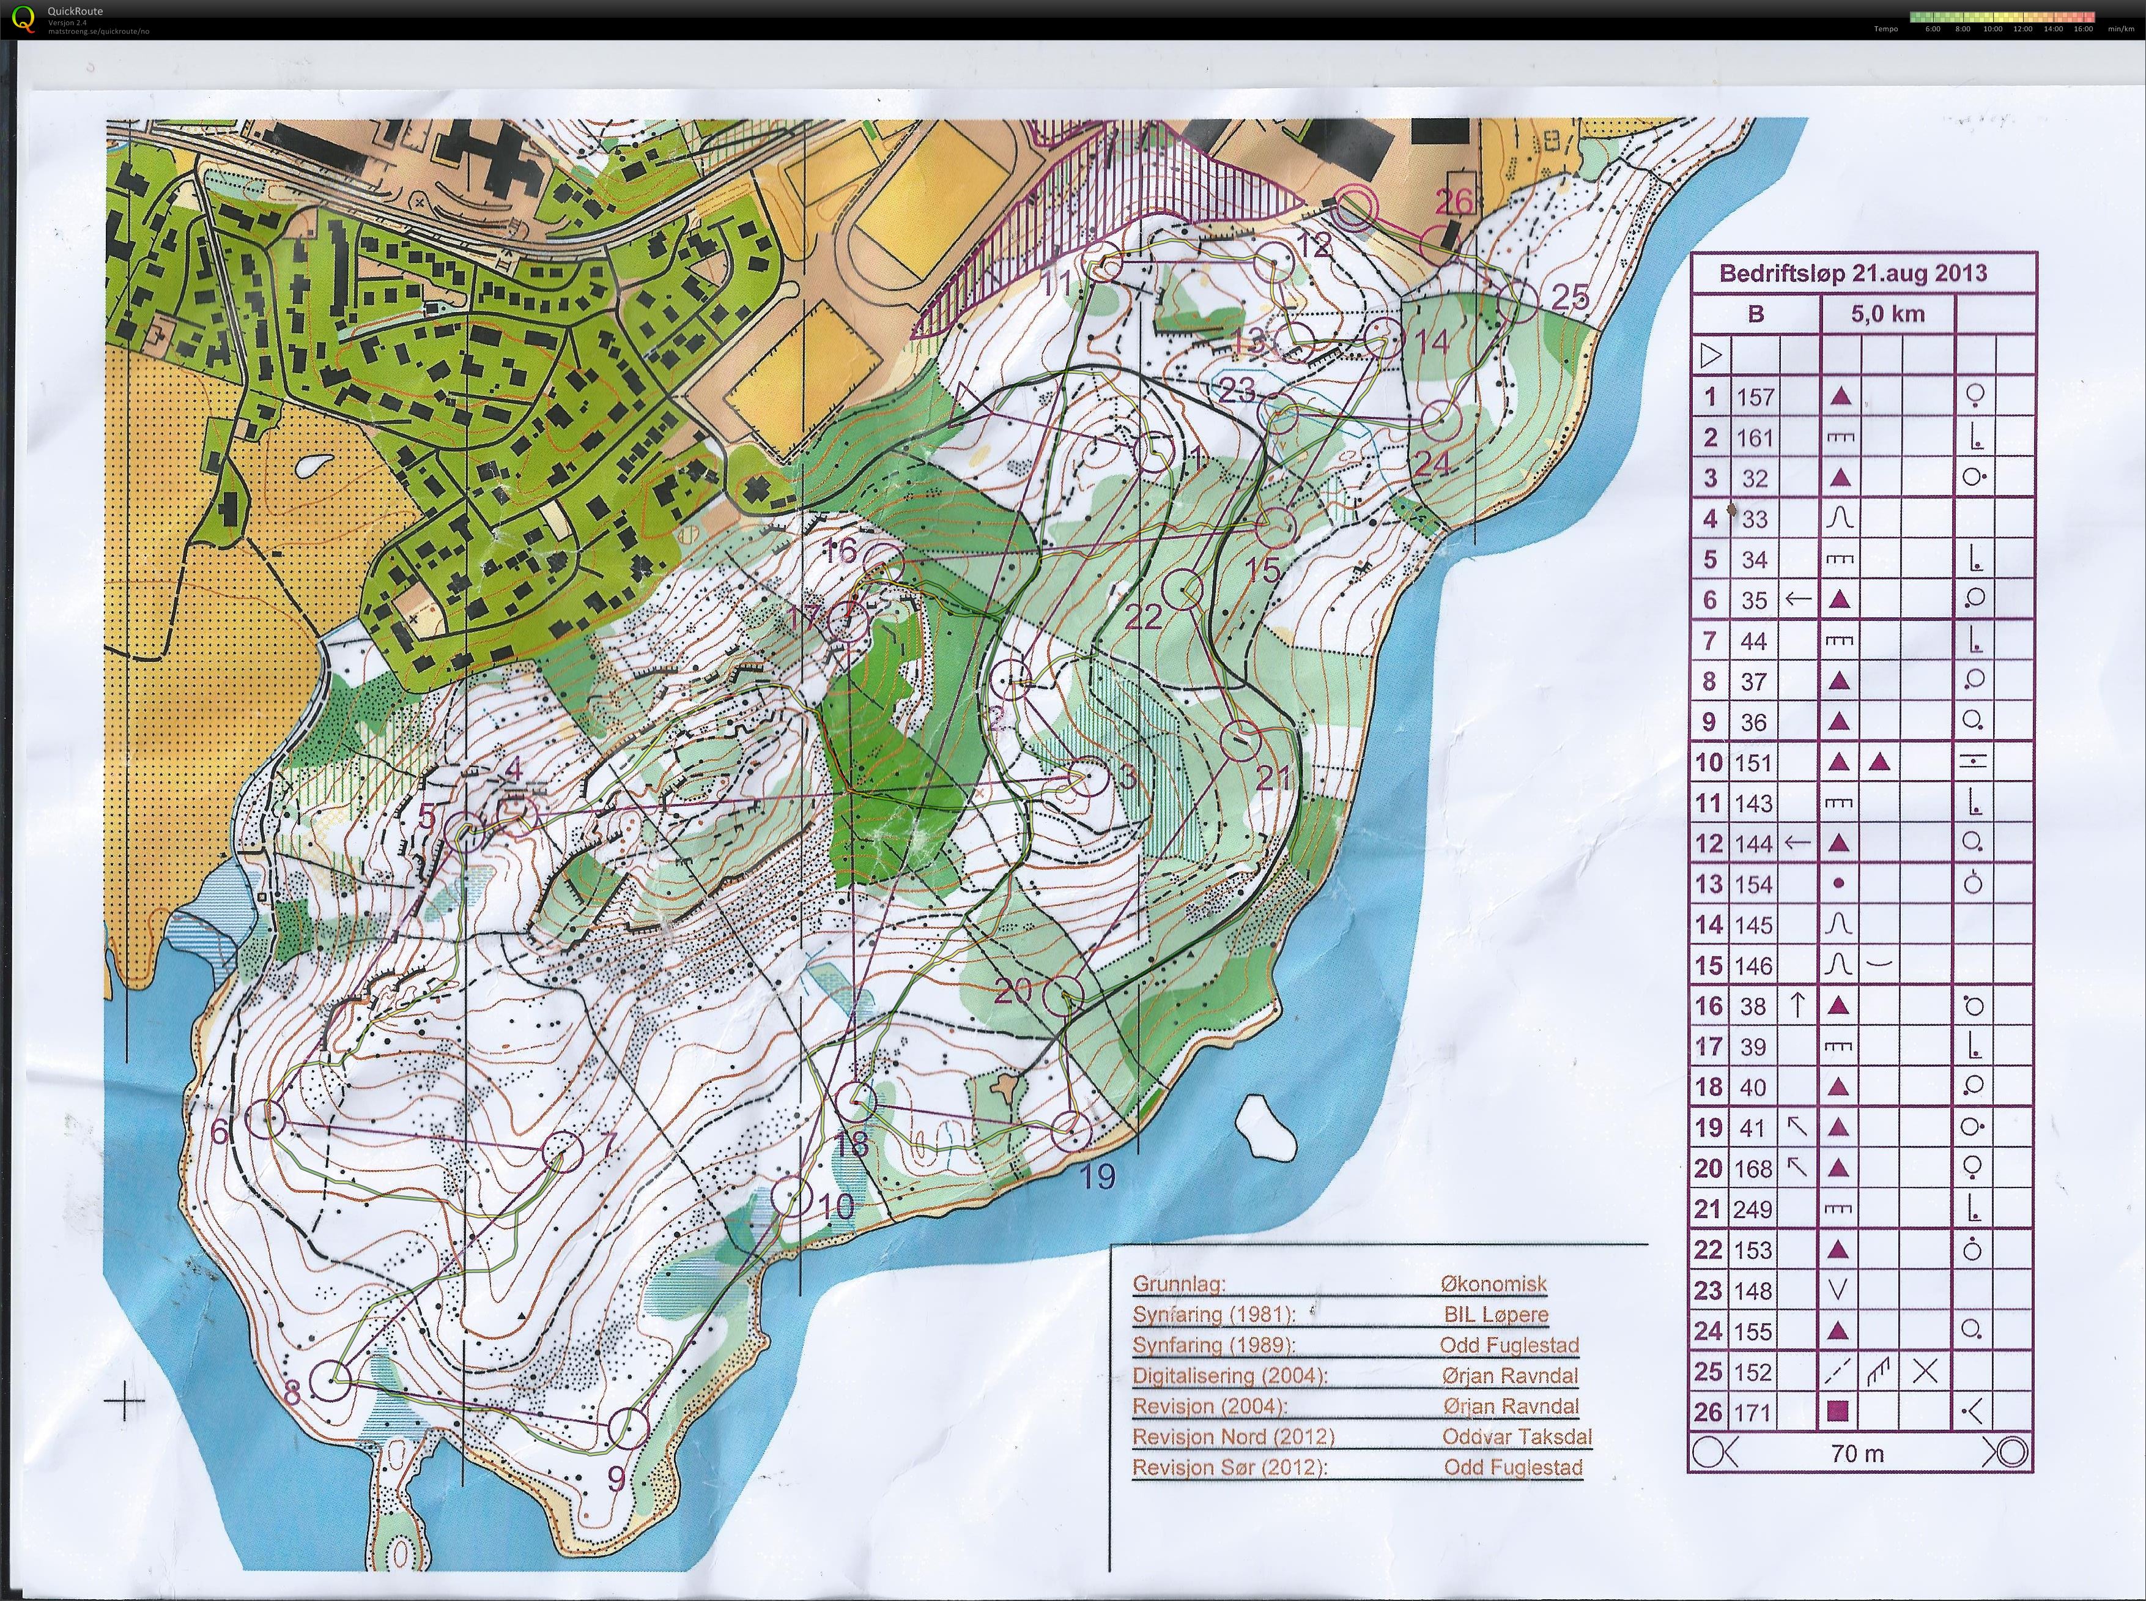The width and height of the screenshot is (2146, 1601).
Task: Select 'Oddvar Taksdal' in the credits
Action: click(x=1517, y=1436)
